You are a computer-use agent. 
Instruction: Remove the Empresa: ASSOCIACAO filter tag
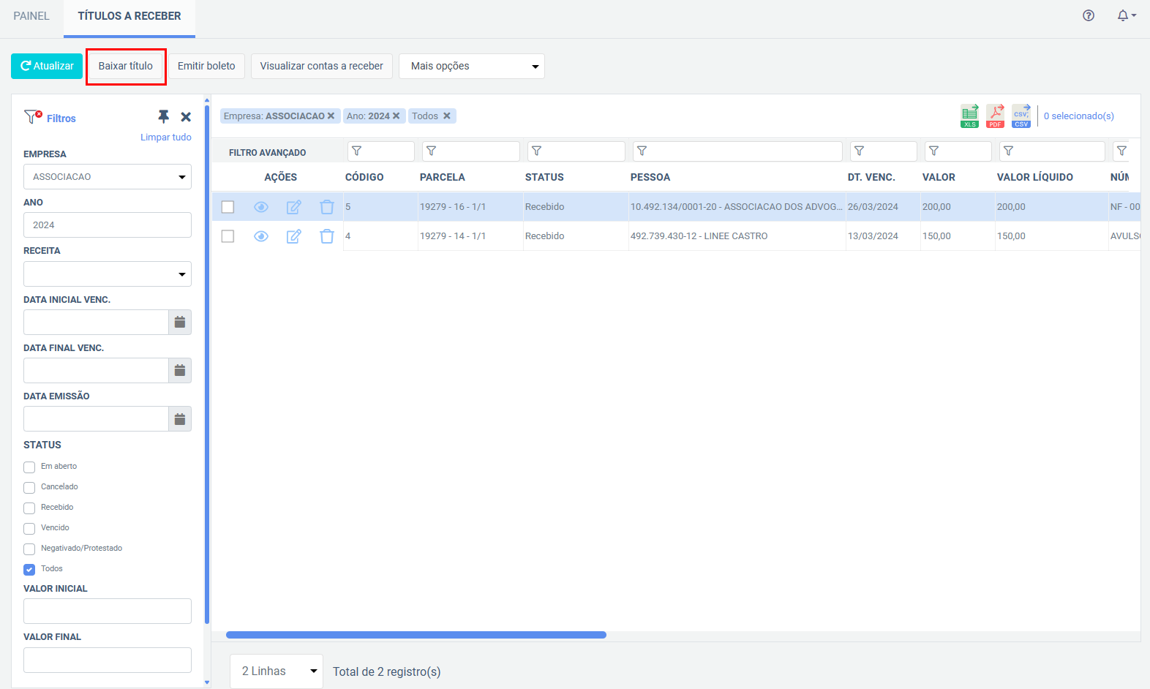(x=331, y=116)
